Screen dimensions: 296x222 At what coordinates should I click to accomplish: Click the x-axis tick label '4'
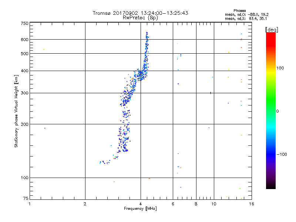(141, 204)
